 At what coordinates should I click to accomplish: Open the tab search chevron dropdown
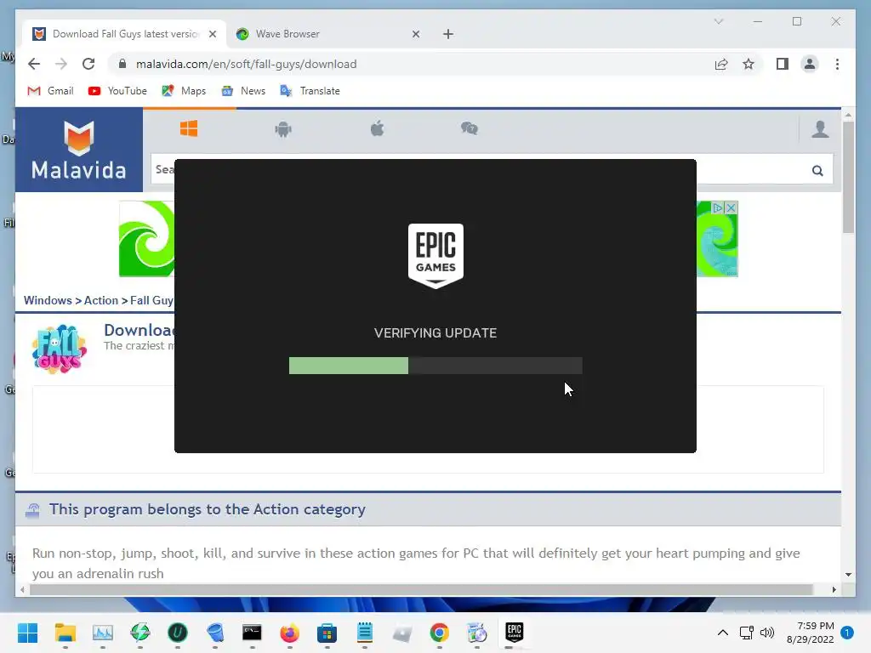(719, 21)
